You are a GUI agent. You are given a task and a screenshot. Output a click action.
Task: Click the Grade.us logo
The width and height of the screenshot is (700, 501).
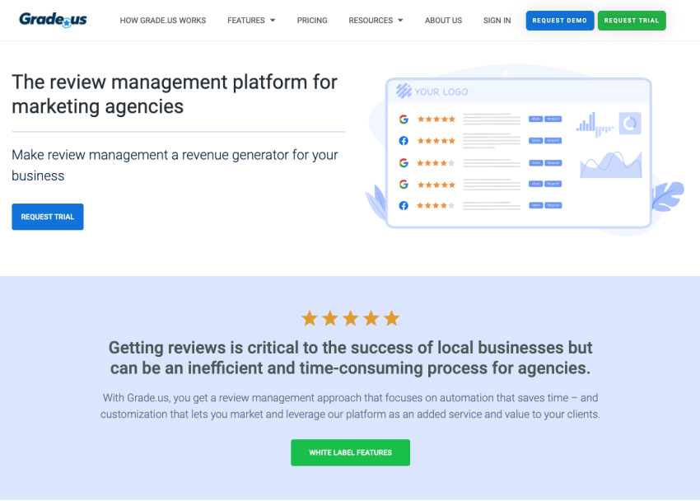[54, 20]
